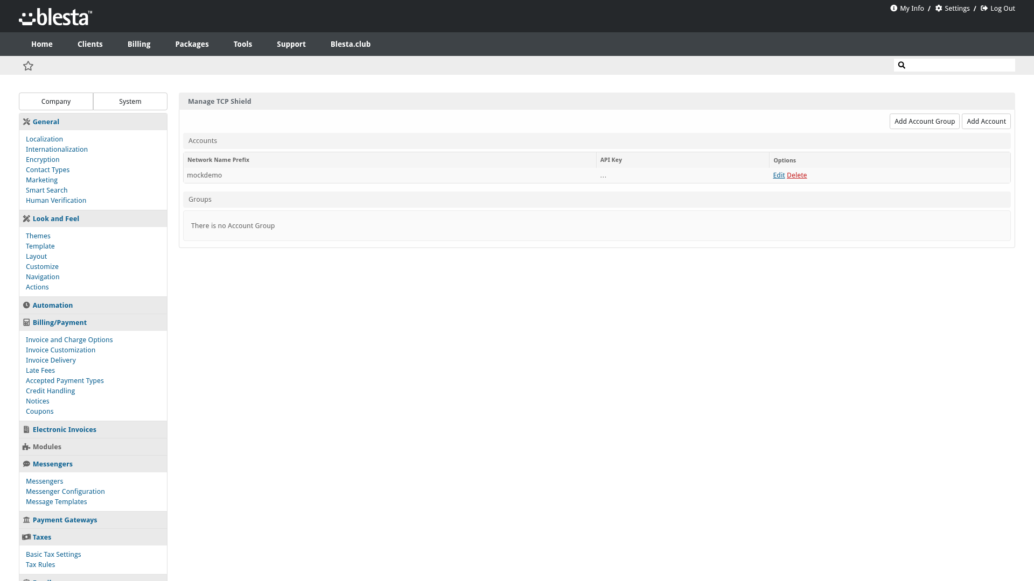Open Encryption settings

click(x=43, y=159)
